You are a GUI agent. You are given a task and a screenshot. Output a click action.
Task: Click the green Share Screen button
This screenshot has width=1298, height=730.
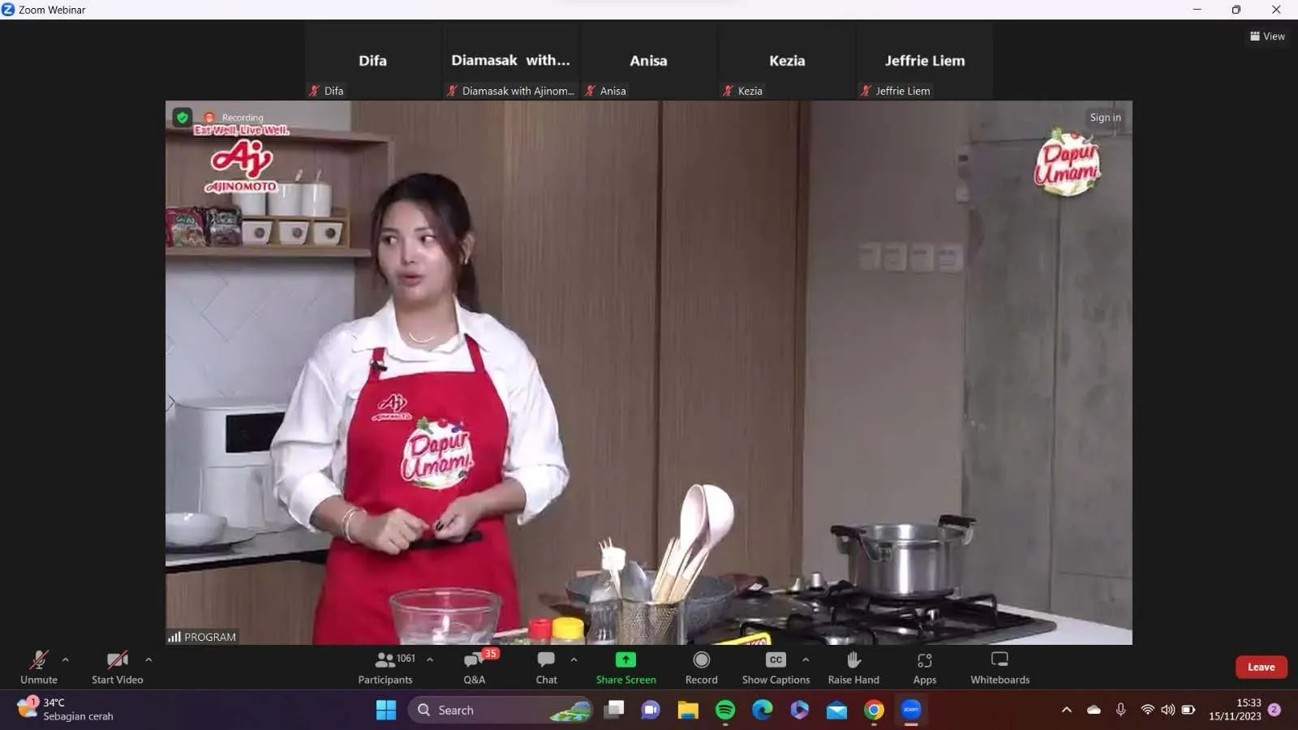tap(625, 667)
